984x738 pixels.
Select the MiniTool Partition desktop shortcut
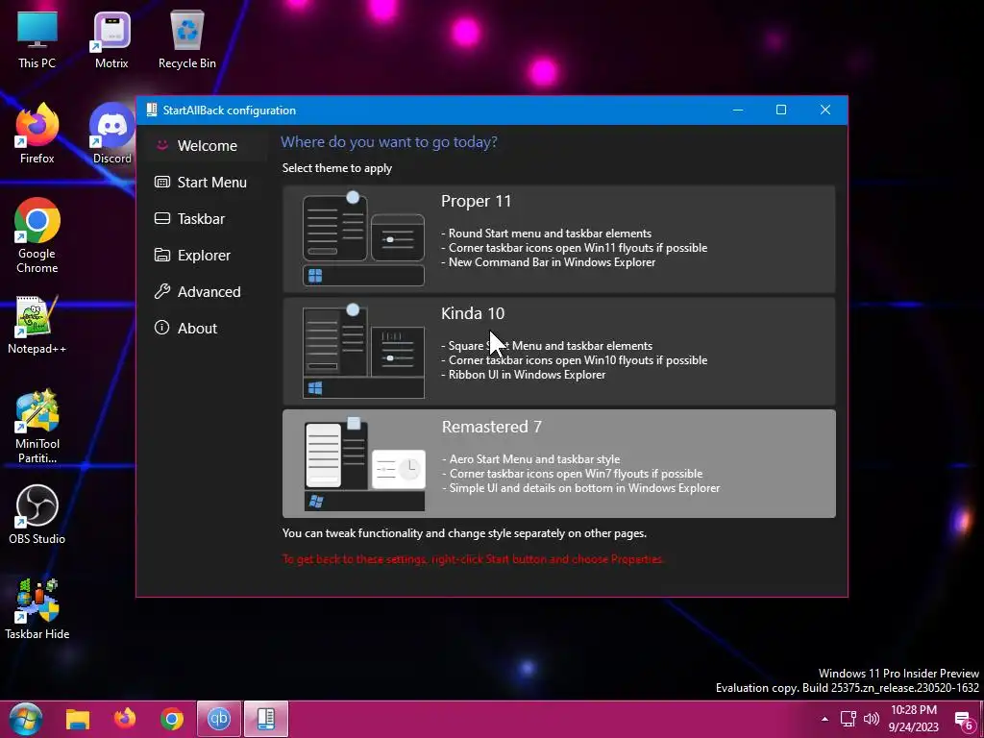coord(37,427)
